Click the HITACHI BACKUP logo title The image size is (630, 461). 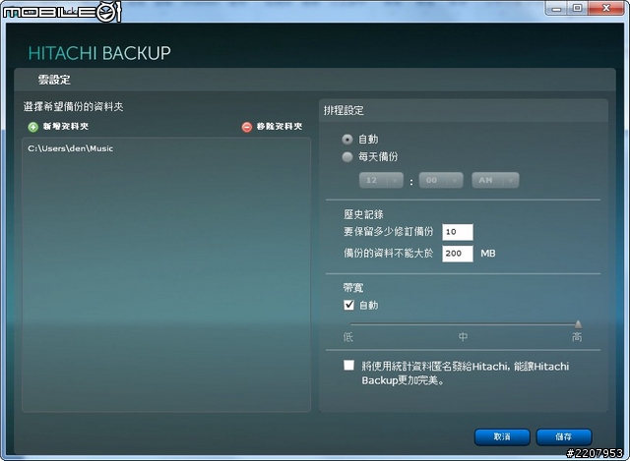click(x=99, y=53)
